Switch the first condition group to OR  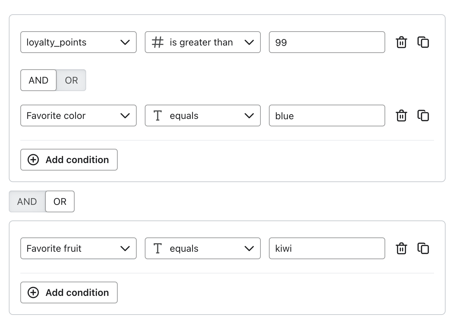tap(71, 80)
